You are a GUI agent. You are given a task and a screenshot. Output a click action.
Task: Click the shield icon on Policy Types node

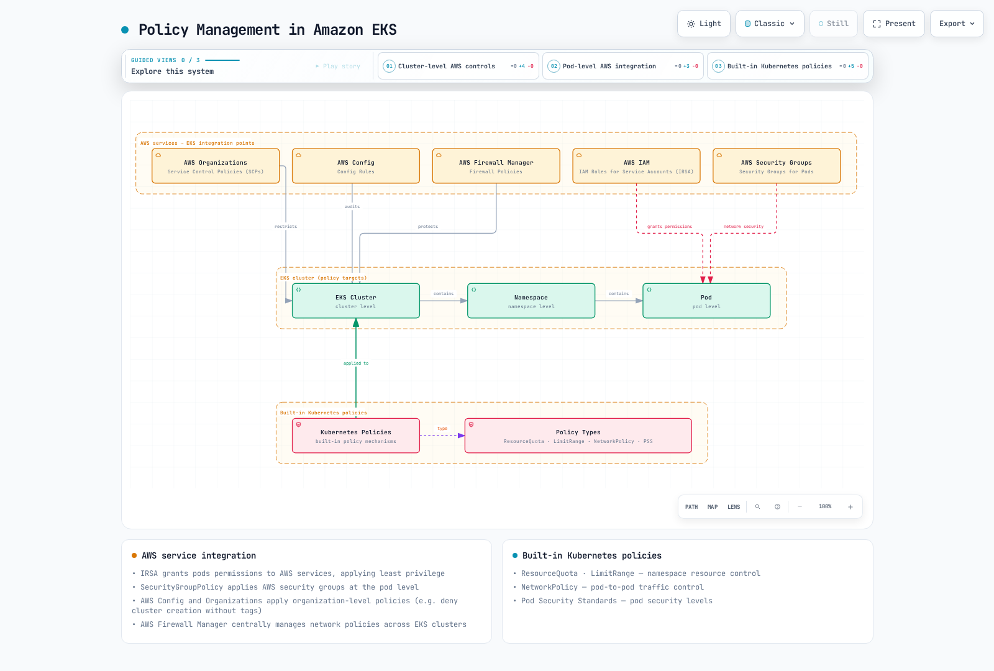471,425
